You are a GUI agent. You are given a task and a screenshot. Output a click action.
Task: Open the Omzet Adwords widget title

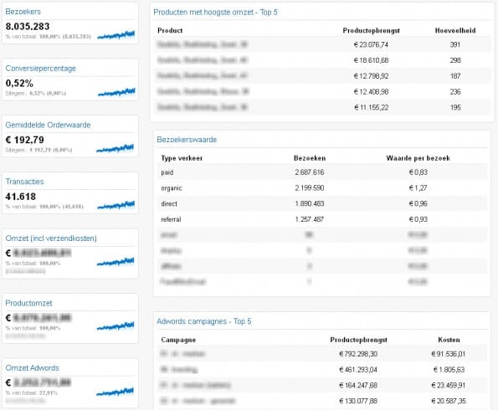pyautogui.click(x=32, y=368)
